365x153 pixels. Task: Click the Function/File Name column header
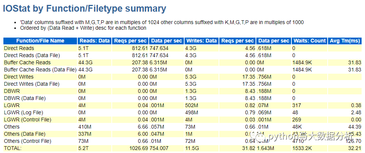[x=40, y=41]
